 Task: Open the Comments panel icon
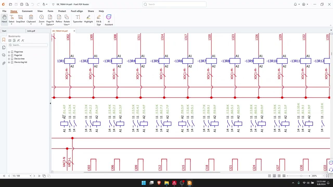[x=4, y=55]
